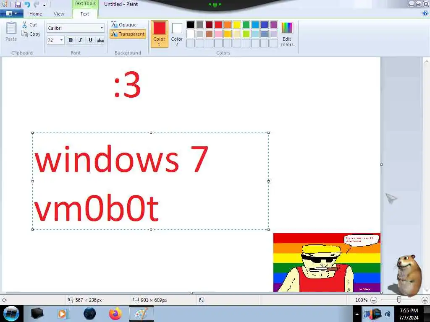430x322 pixels.
Task: Click the vertical scrollbar of the canvas
Action: 427,175
